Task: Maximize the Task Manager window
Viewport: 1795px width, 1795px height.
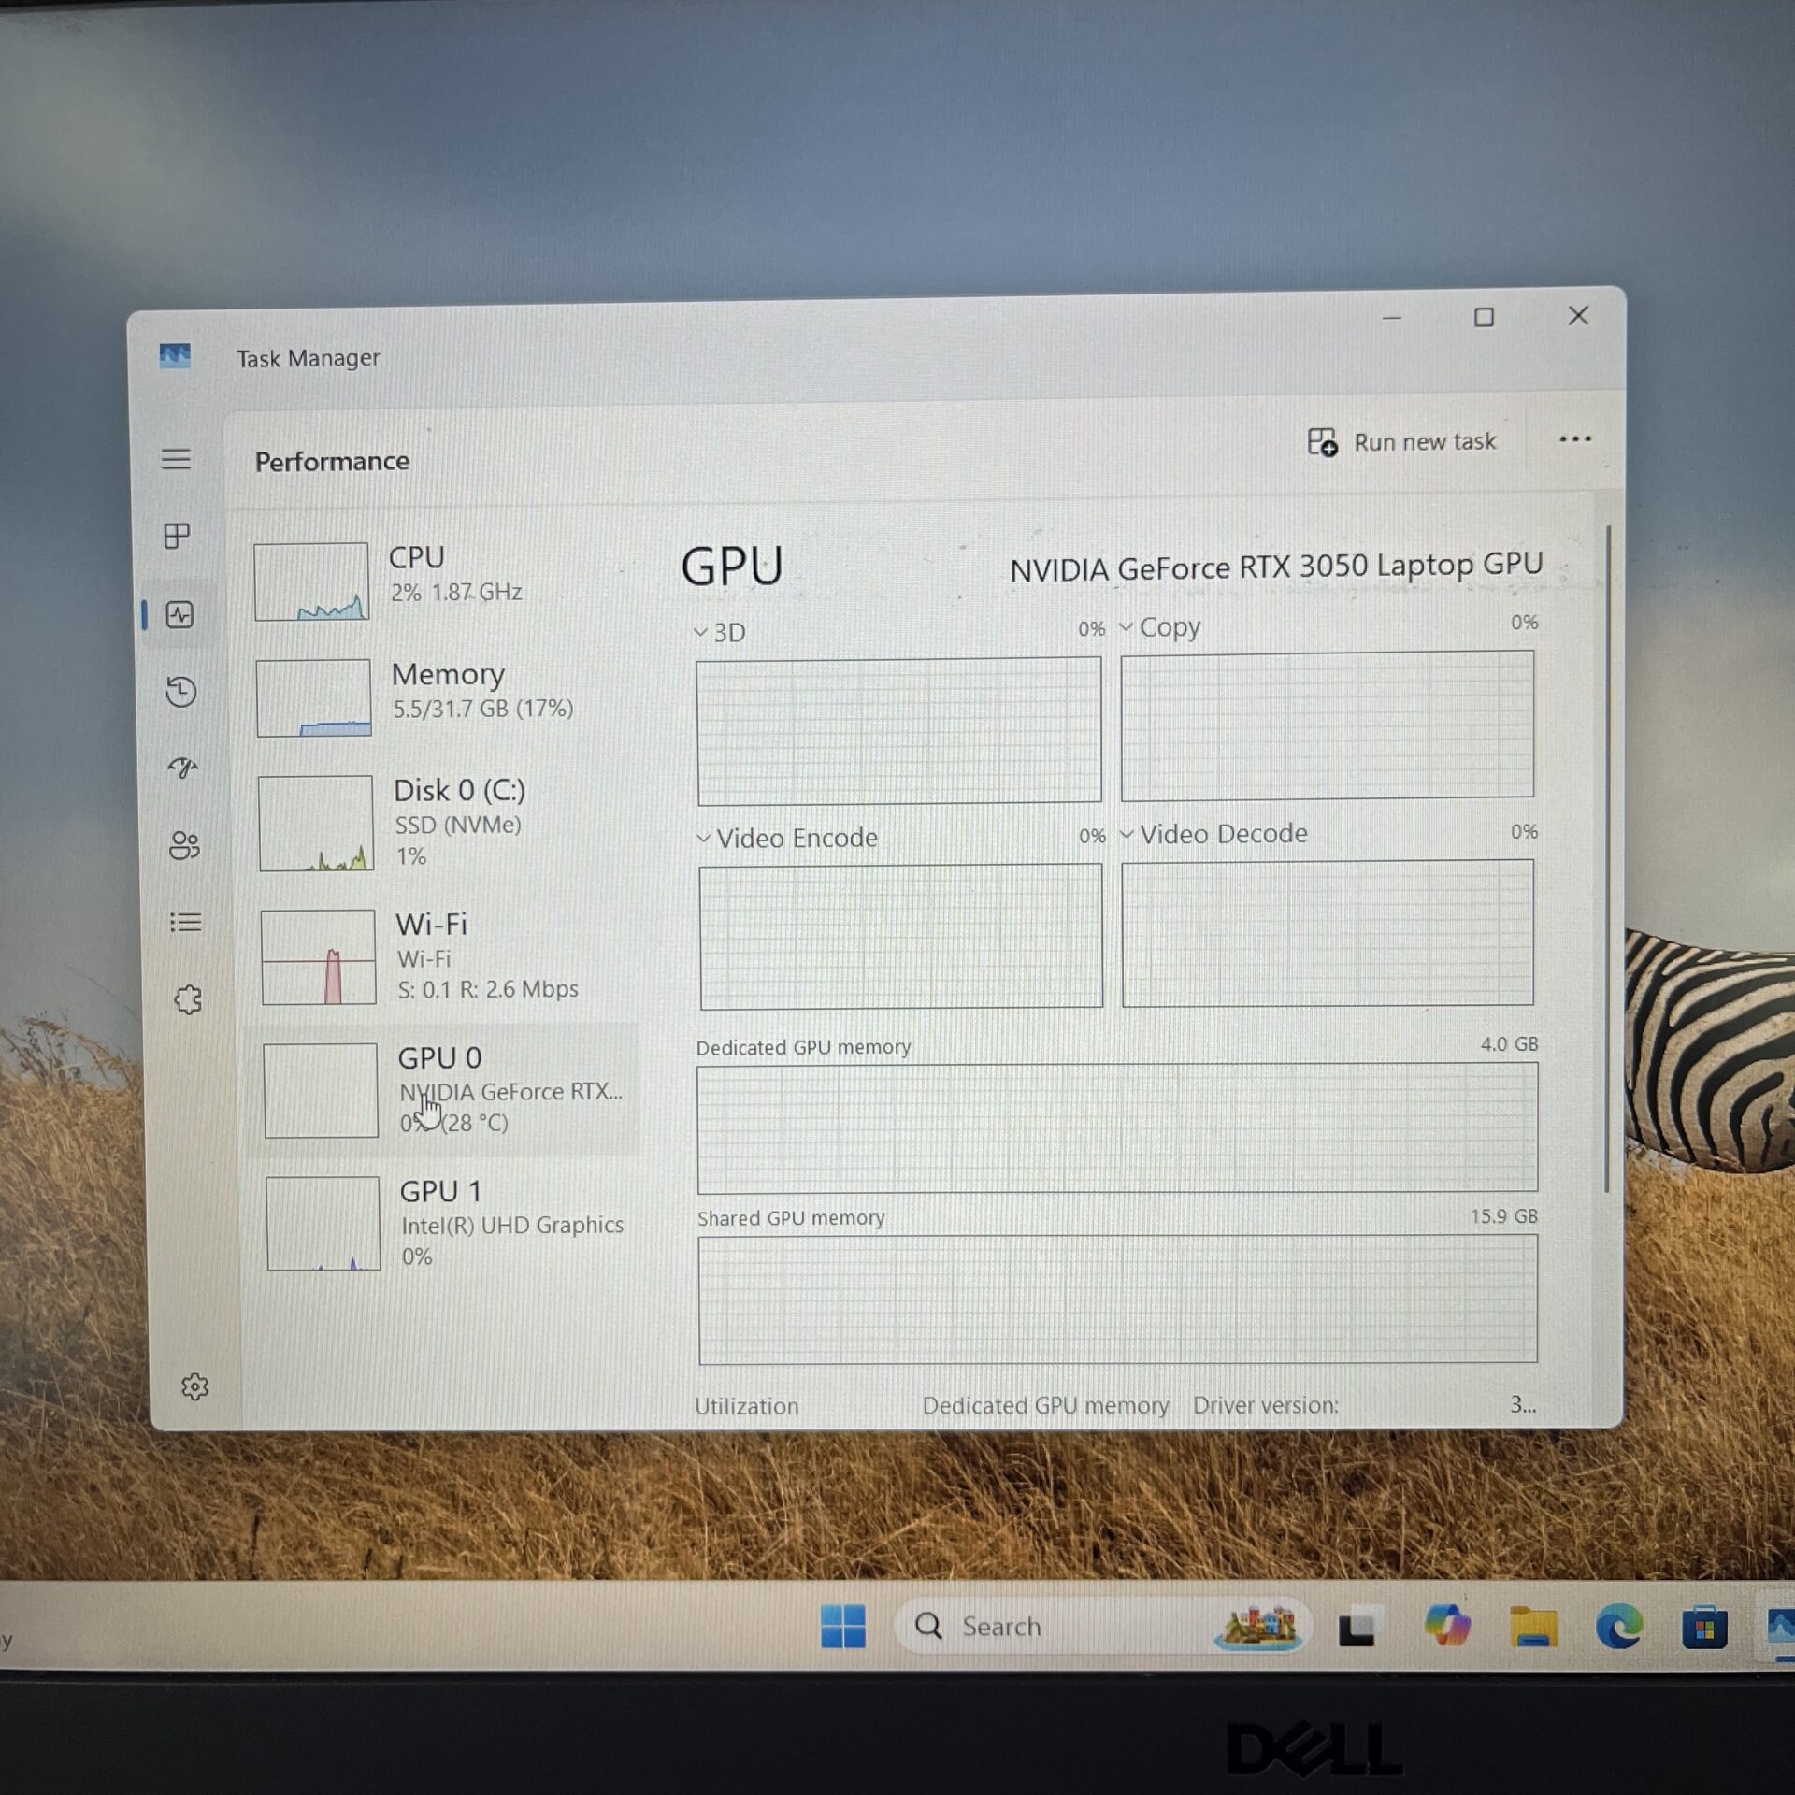Action: click(1484, 318)
